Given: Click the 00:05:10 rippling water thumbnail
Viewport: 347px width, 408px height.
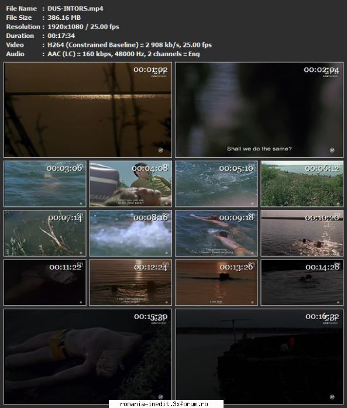Looking at the screenshot, I should click(x=217, y=184).
